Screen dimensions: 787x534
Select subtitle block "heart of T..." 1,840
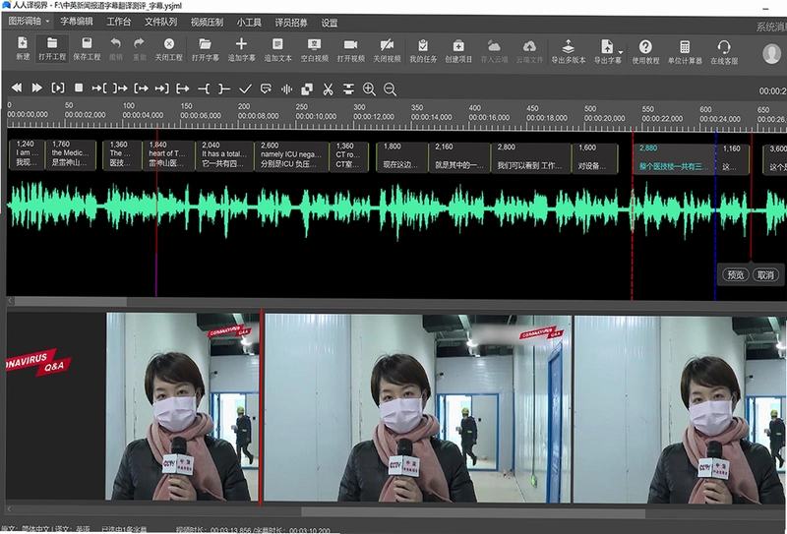(x=169, y=155)
